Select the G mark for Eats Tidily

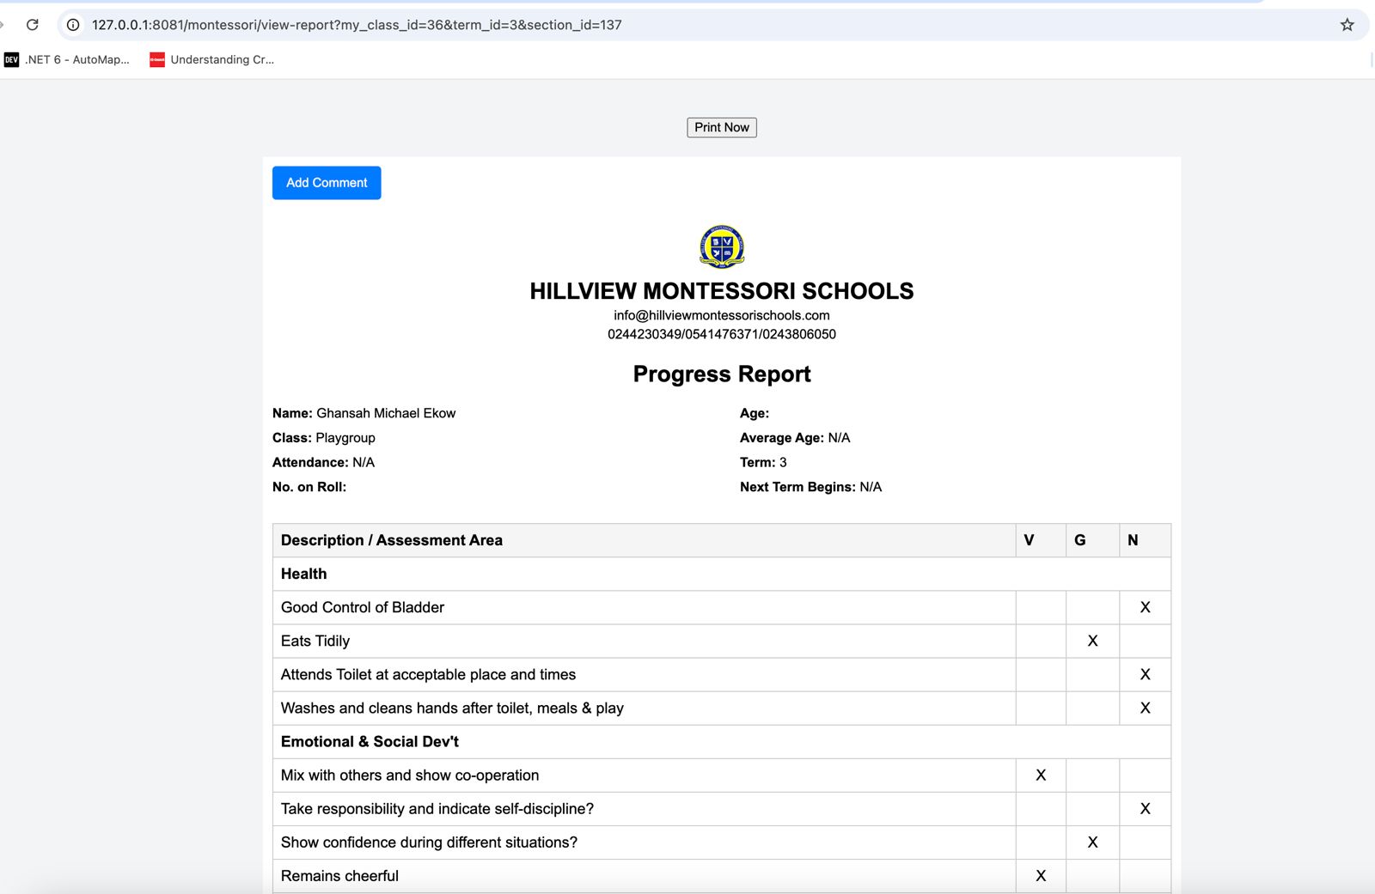click(x=1092, y=641)
